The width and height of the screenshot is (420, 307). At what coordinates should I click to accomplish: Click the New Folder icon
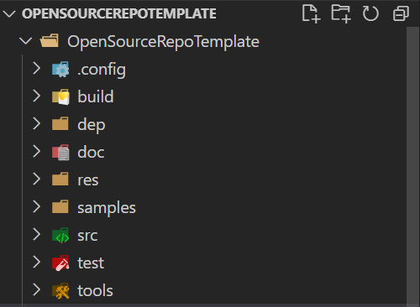pyautogui.click(x=341, y=13)
